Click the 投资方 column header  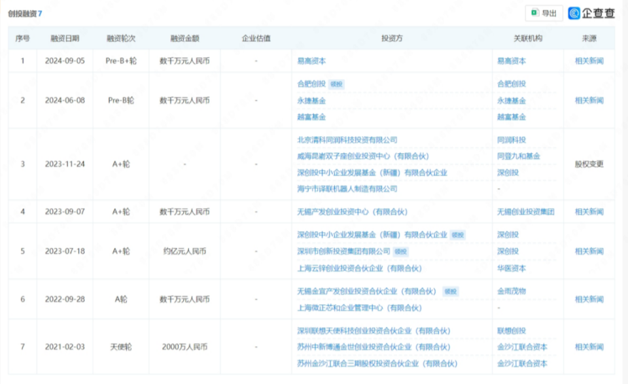[392, 39]
